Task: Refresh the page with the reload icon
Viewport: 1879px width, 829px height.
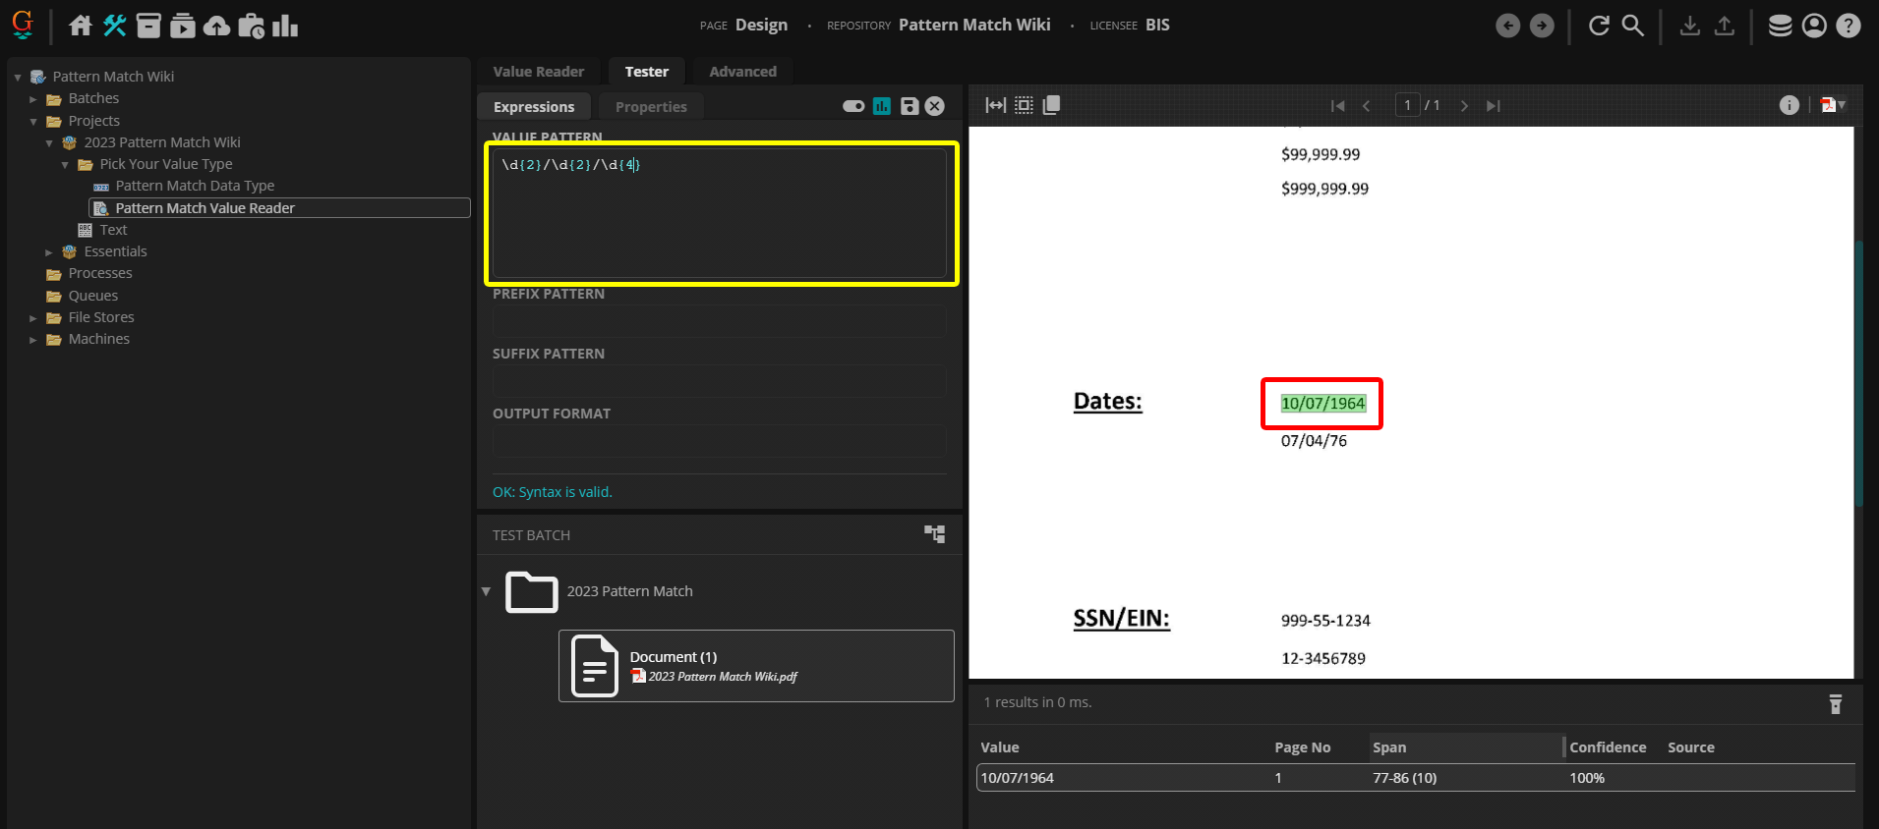Action: [1600, 26]
